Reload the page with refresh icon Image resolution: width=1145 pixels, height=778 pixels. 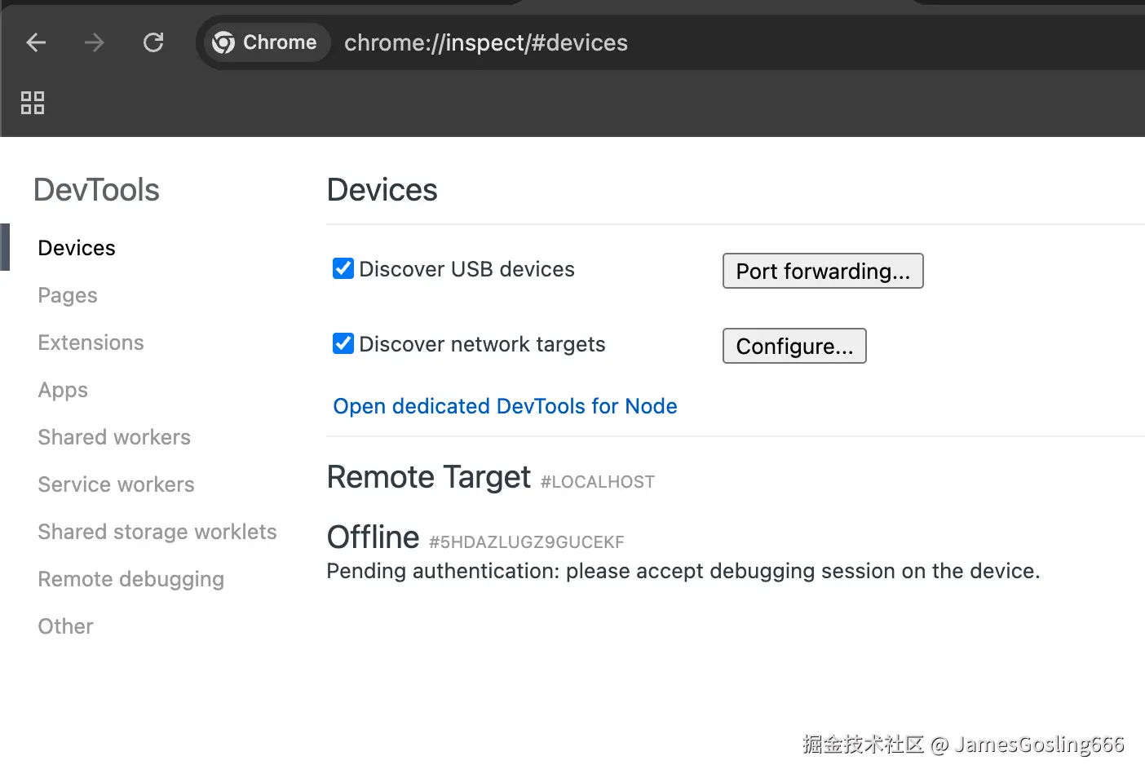click(153, 42)
